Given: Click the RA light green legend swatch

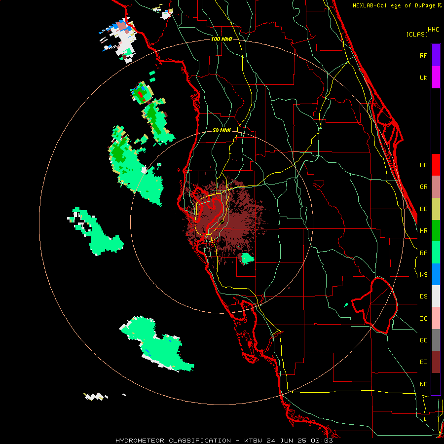Looking at the screenshot, I should pos(436,253).
